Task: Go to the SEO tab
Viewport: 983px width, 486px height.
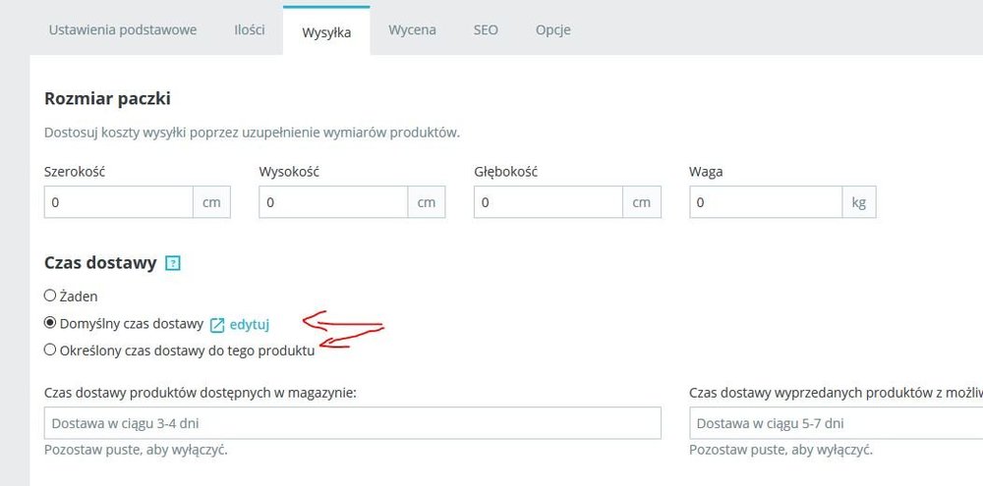Action: pos(486,29)
